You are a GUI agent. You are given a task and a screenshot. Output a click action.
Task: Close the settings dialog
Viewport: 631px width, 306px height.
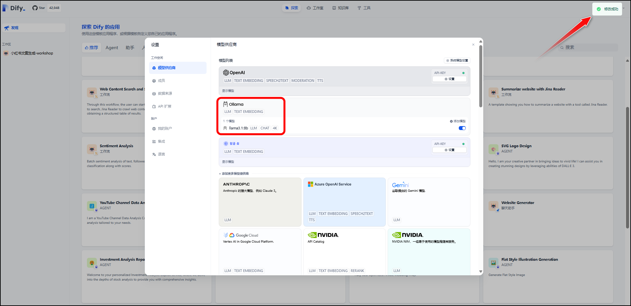click(x=473, y=45)
